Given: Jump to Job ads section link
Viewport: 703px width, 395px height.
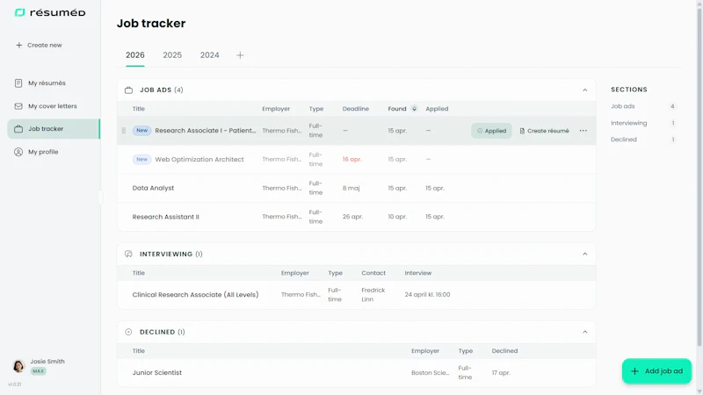Looking at the screenshot, I should (623, 106).
